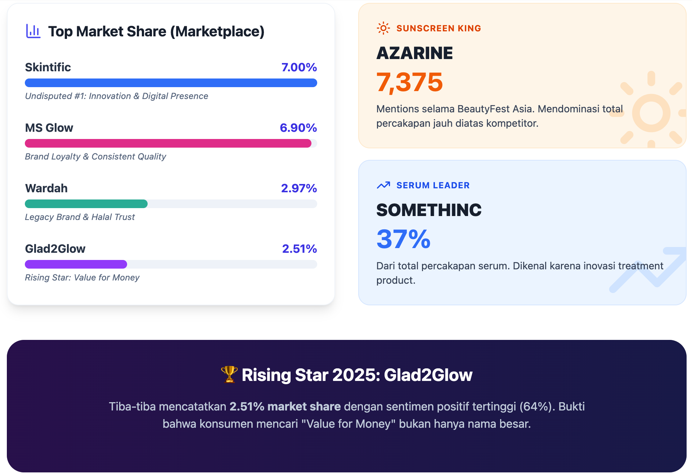The width and height of the screenshot is (692, 476).
Task: Click the trending arrow icon beside Serum Leader
Action: click(x=383, y=185)
